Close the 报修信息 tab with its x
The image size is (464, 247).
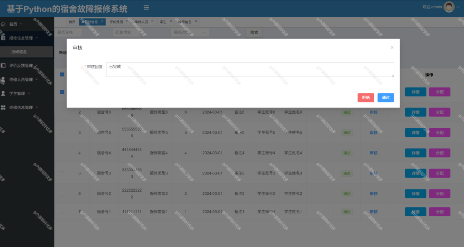(102, 21)
